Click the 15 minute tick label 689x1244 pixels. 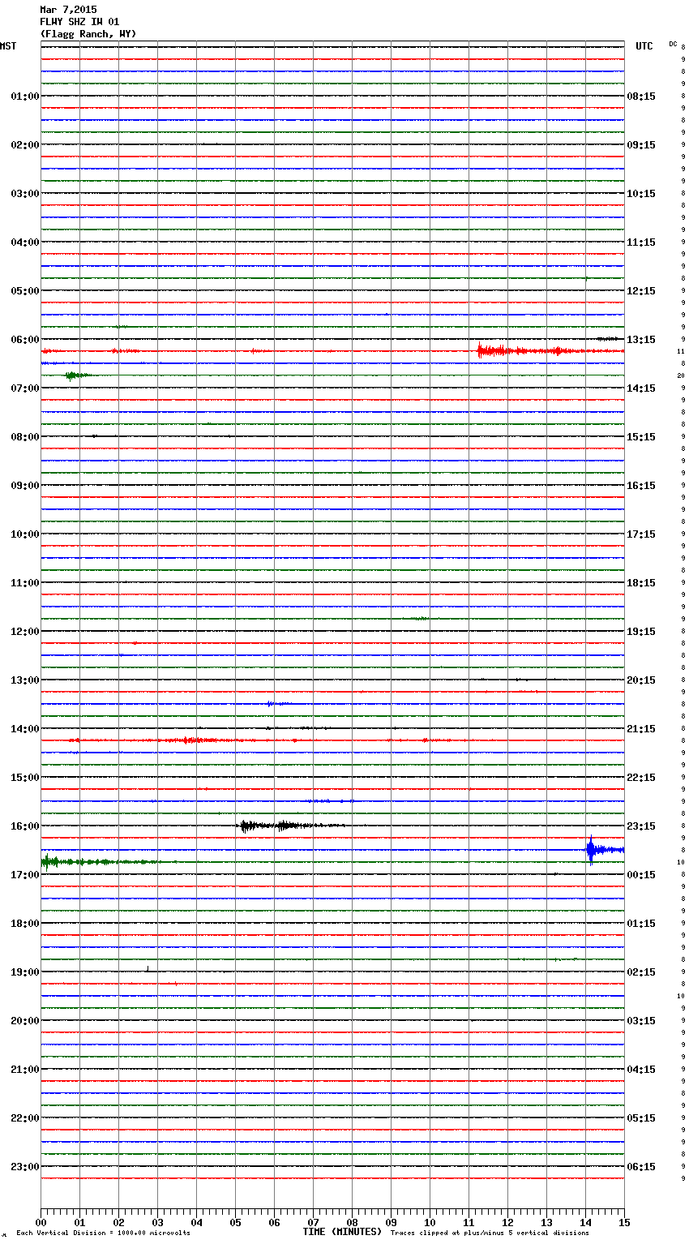(x=624, y=1223)
